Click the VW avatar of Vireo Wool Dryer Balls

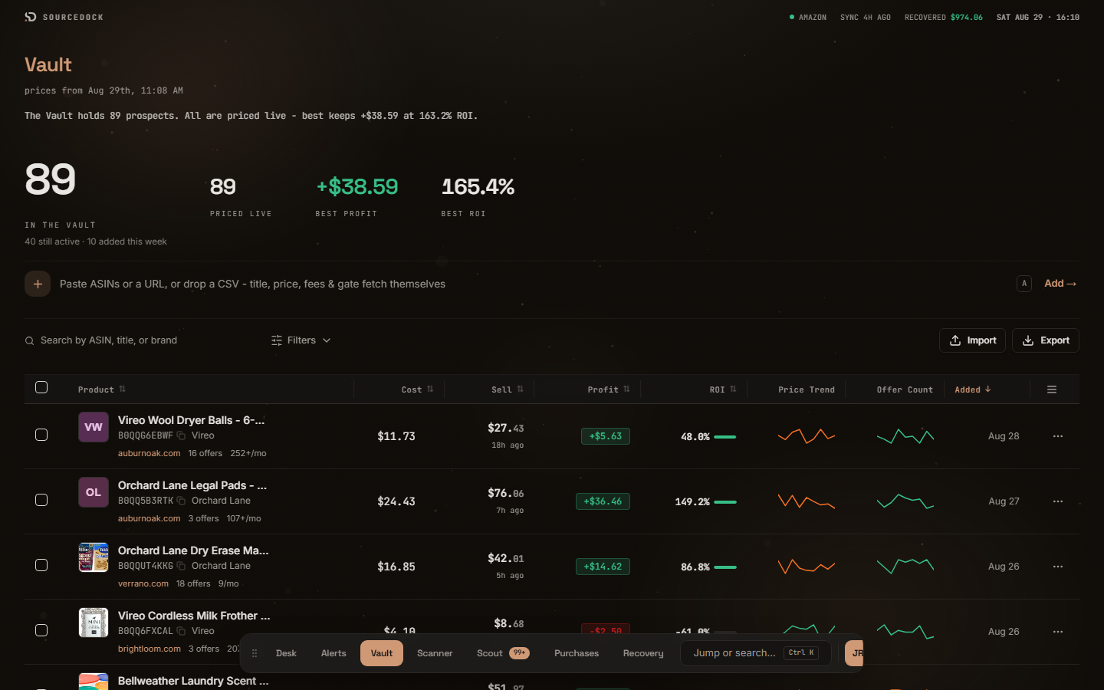(94, 427)
